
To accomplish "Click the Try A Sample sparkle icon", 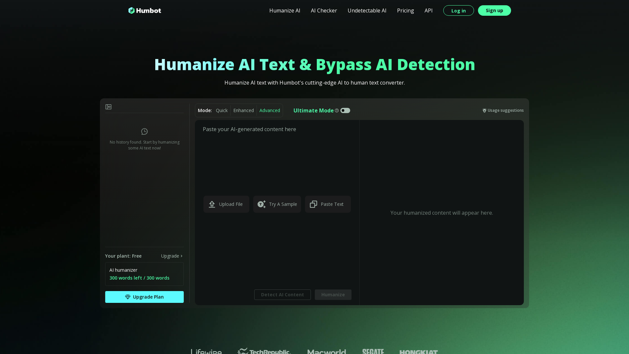I will coord(261,204).
